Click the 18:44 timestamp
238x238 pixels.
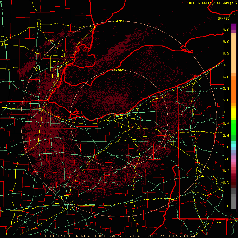(x=189, y=236)
